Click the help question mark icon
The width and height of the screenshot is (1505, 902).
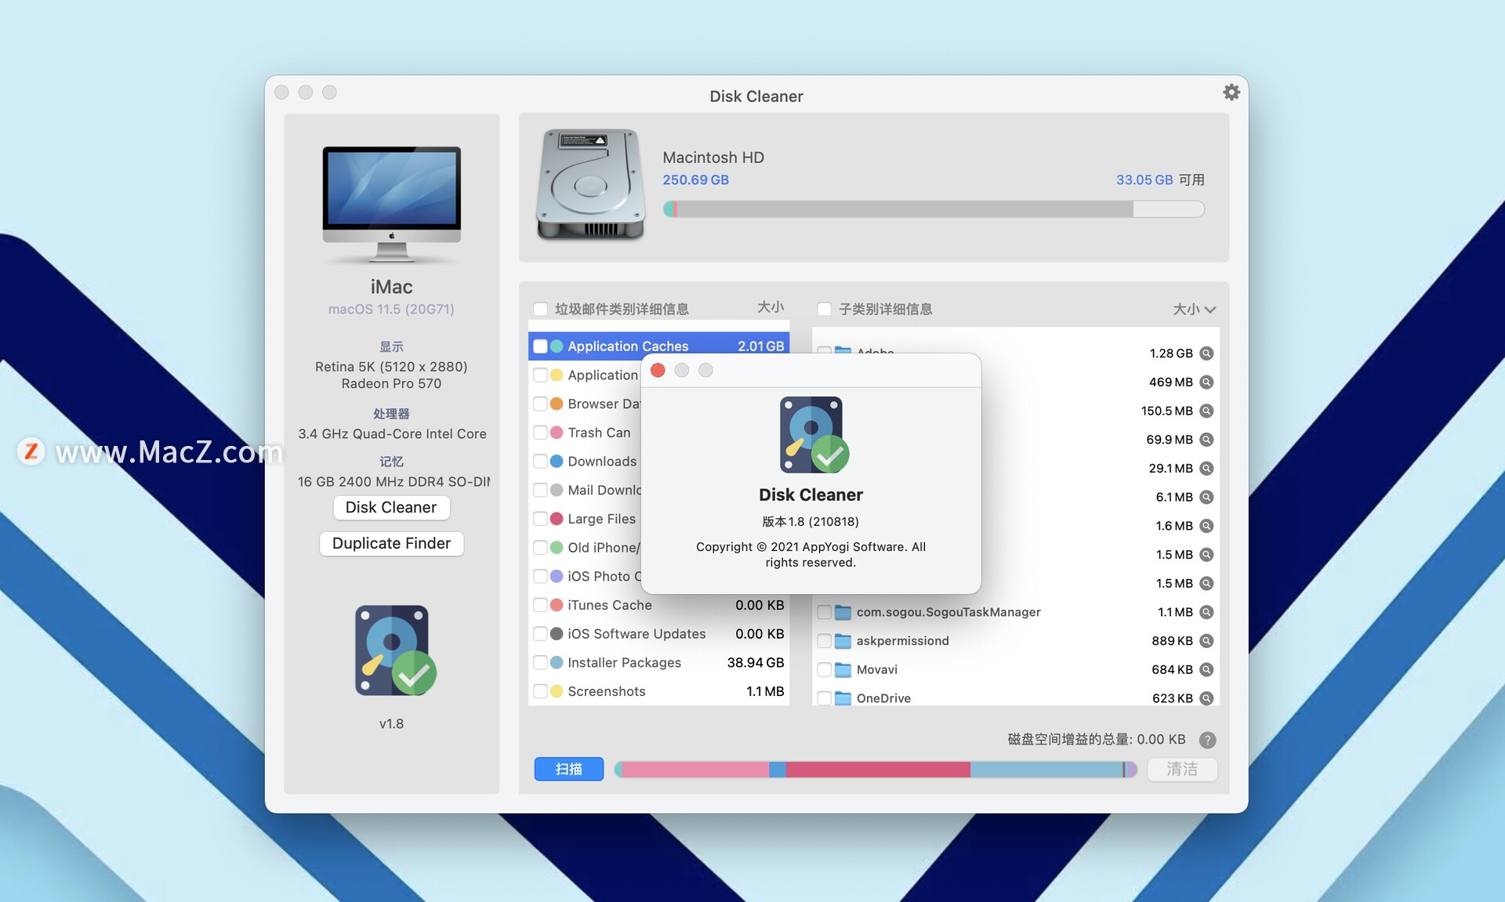(x=1207, y=740)
